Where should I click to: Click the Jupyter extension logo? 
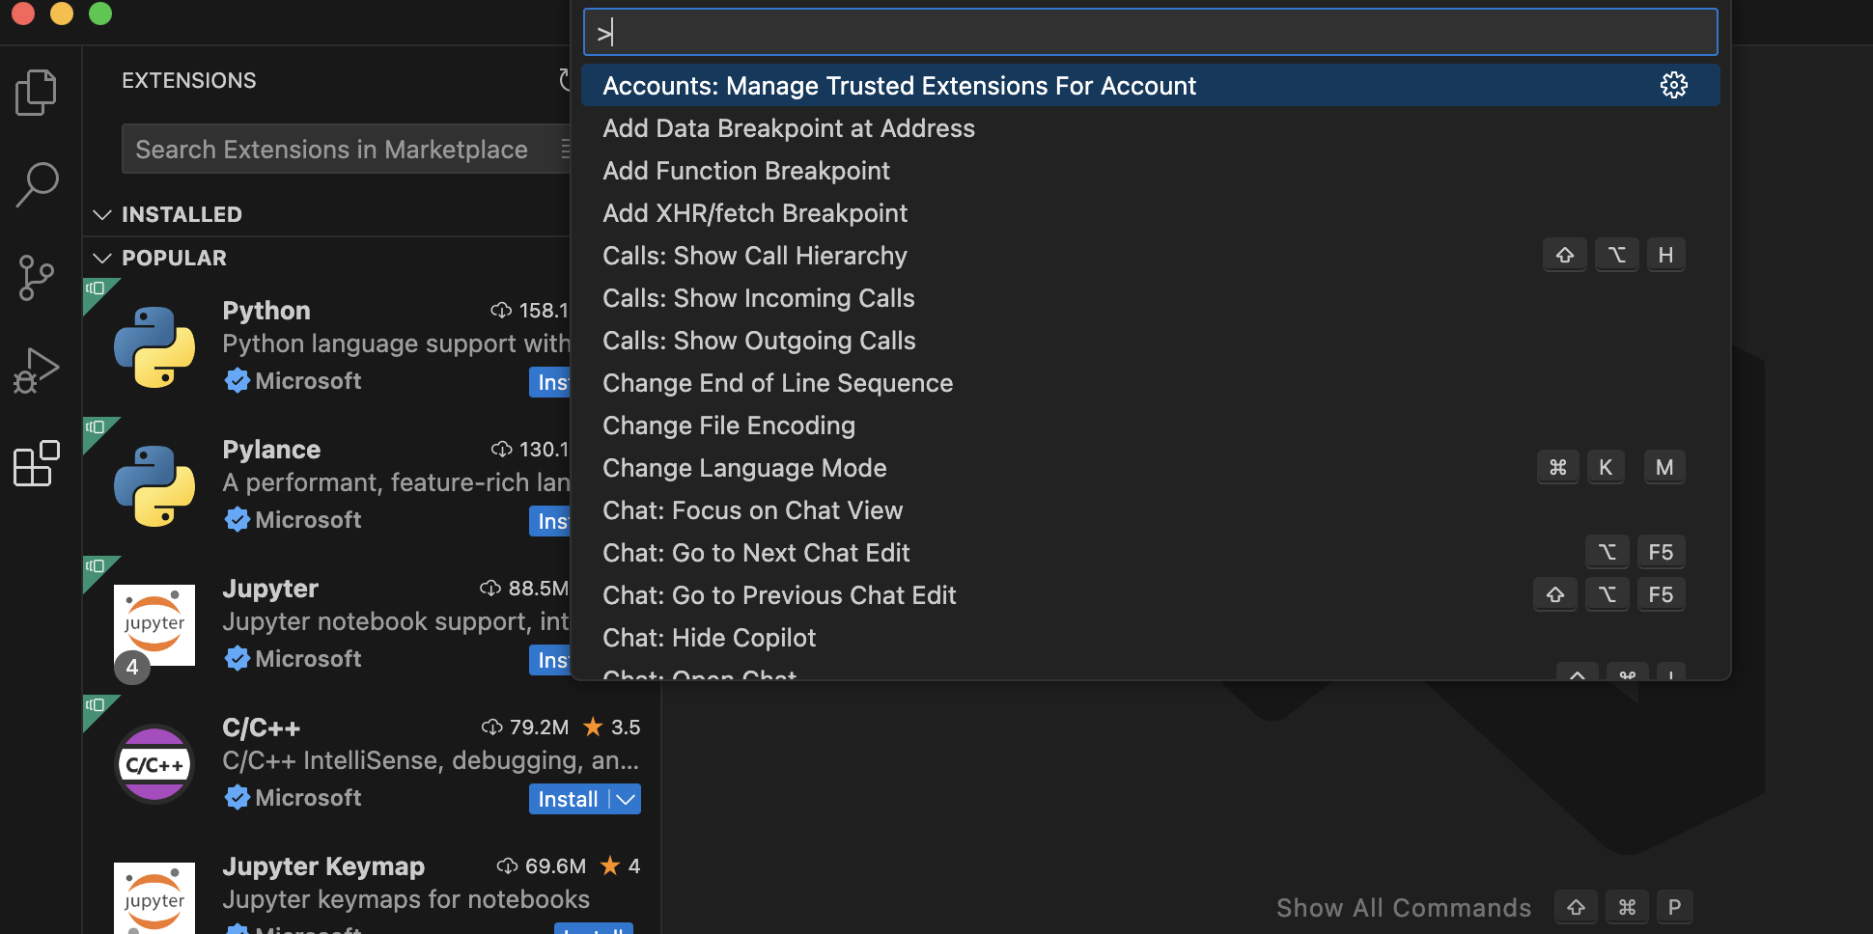(x=154, y=625)
